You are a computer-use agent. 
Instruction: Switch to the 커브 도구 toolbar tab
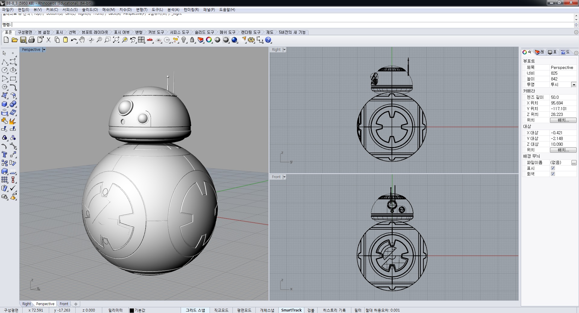pyautogui.click(x=156, y=32)
